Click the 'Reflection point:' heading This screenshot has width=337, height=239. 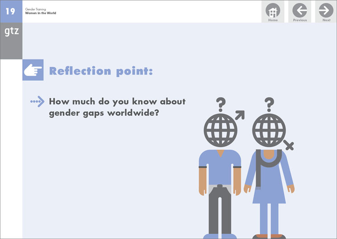pyautogui.click(x=101, y=71)
